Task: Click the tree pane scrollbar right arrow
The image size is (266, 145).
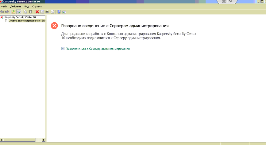Action: (x=44, y=140)
